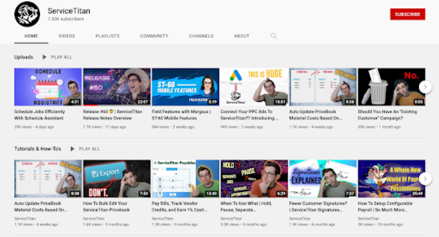439x237 pixels.
Task: Open the Export Don't pricebook thumbnail
Action: pos(117,178)
